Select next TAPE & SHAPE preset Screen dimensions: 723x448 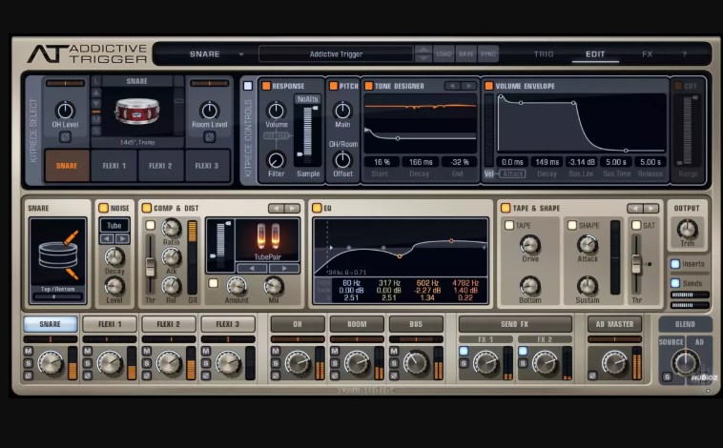coord(651,209)
